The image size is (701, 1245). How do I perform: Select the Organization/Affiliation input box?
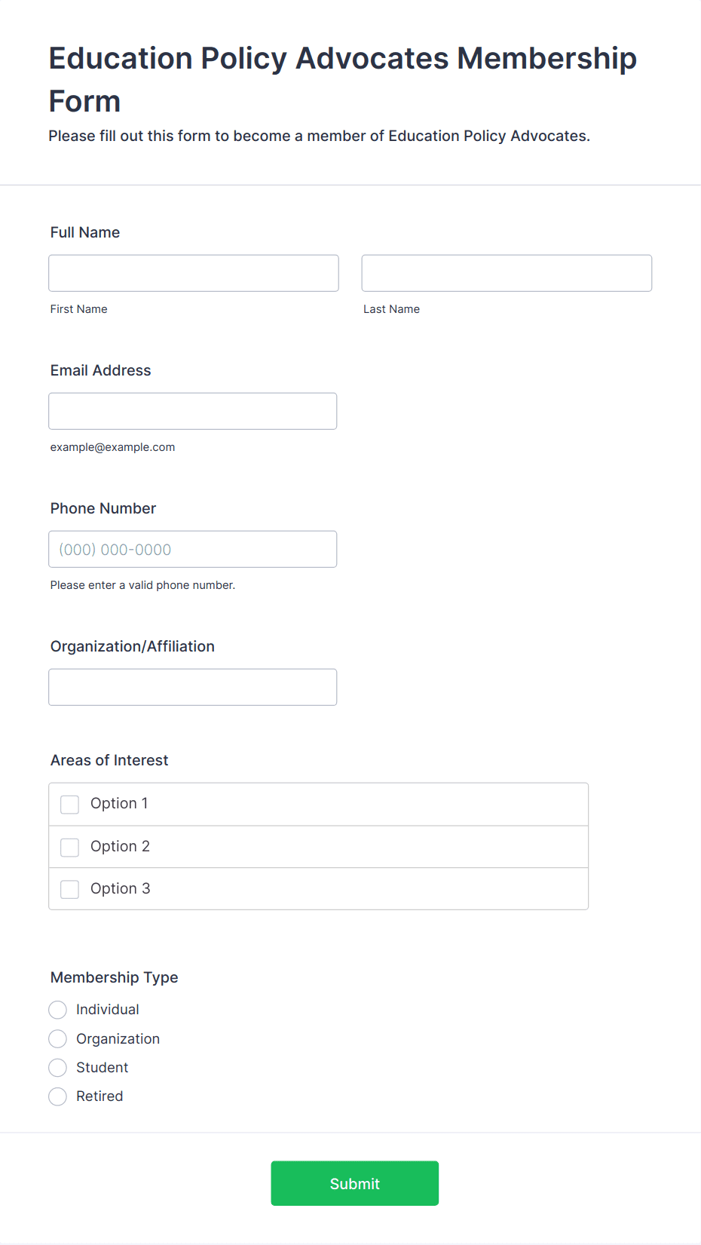193,687
